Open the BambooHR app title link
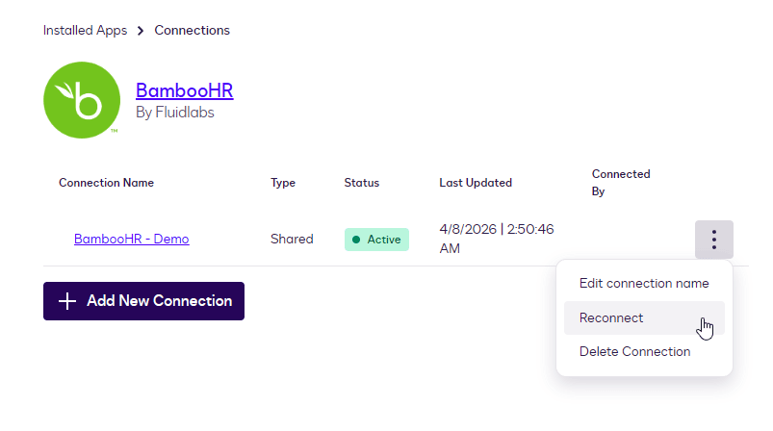 coord(184,90)
